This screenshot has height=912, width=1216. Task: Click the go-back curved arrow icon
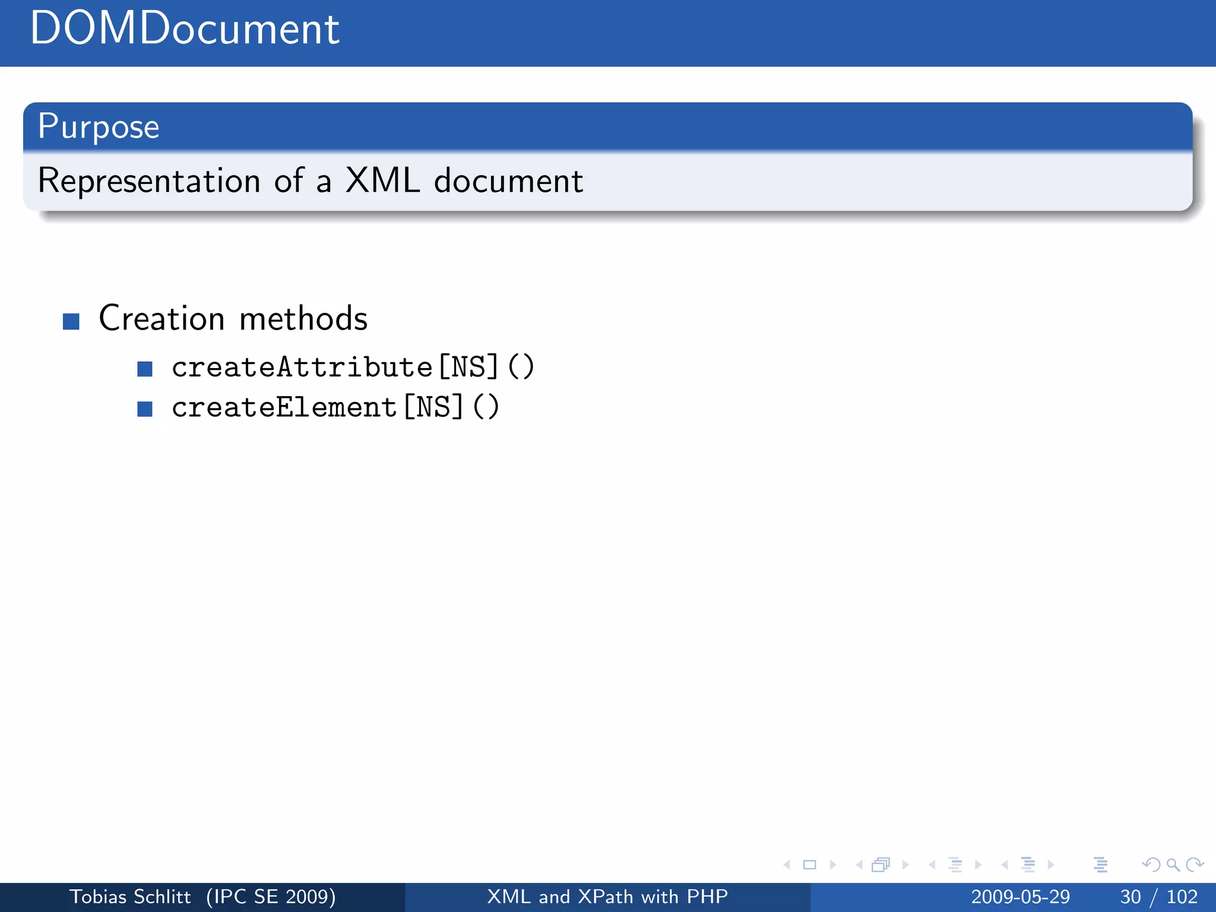point(1151,865)
